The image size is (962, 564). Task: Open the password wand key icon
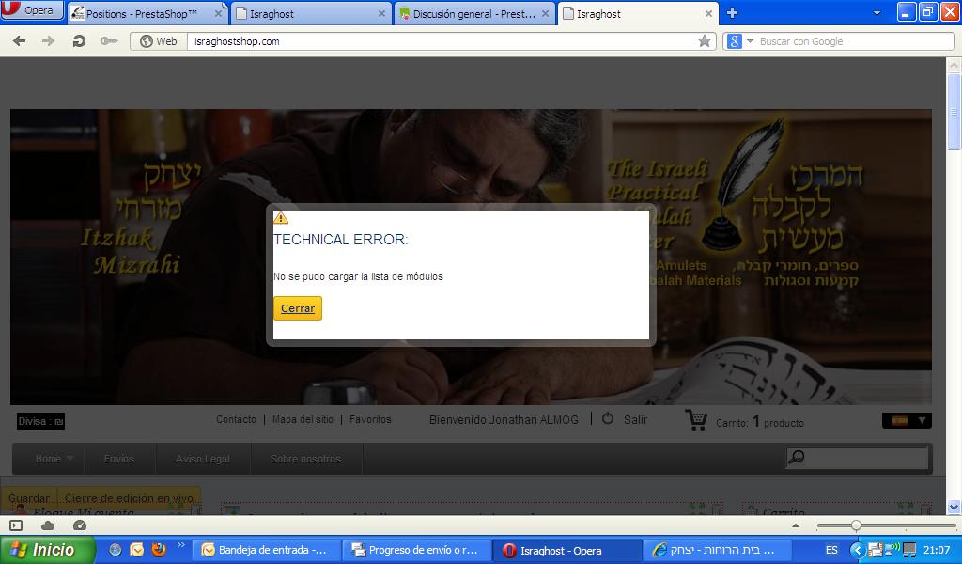(x=109, y=41)
